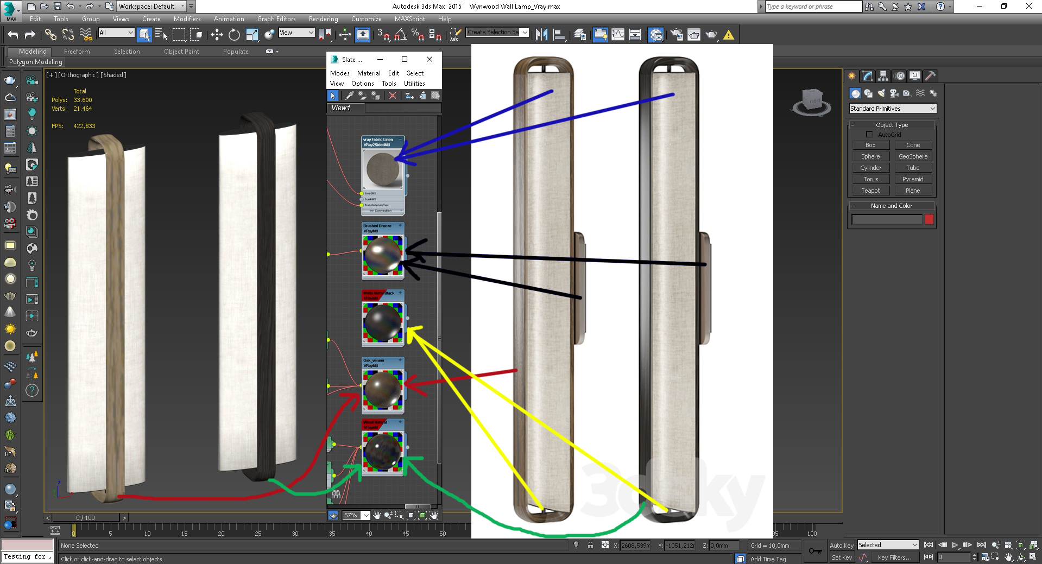This screenshot has height=564, width=1042.
Task: Choose the Select and Move tool
Action: pyautogui.click(x=217, y=35)
